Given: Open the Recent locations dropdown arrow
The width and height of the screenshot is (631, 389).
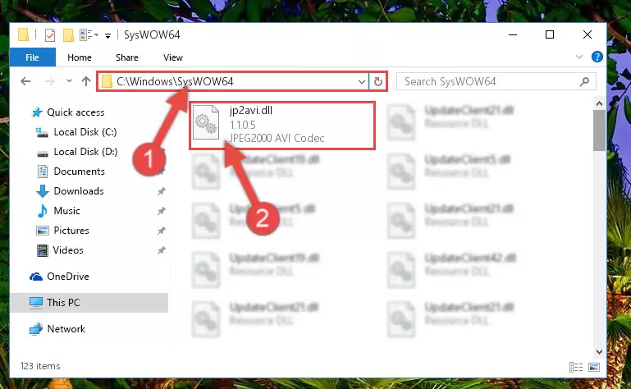Looking at the screenshot, I should pyautogui.click(x=69, y=81).
